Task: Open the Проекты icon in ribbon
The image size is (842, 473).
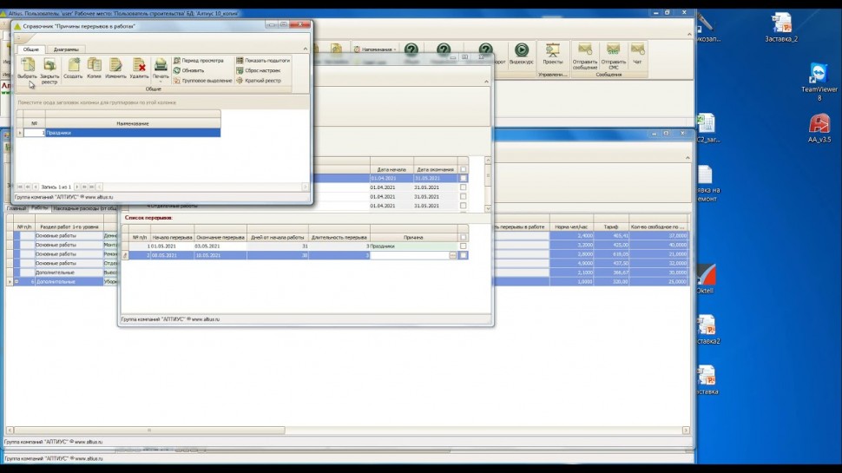Action: point(552,54)
